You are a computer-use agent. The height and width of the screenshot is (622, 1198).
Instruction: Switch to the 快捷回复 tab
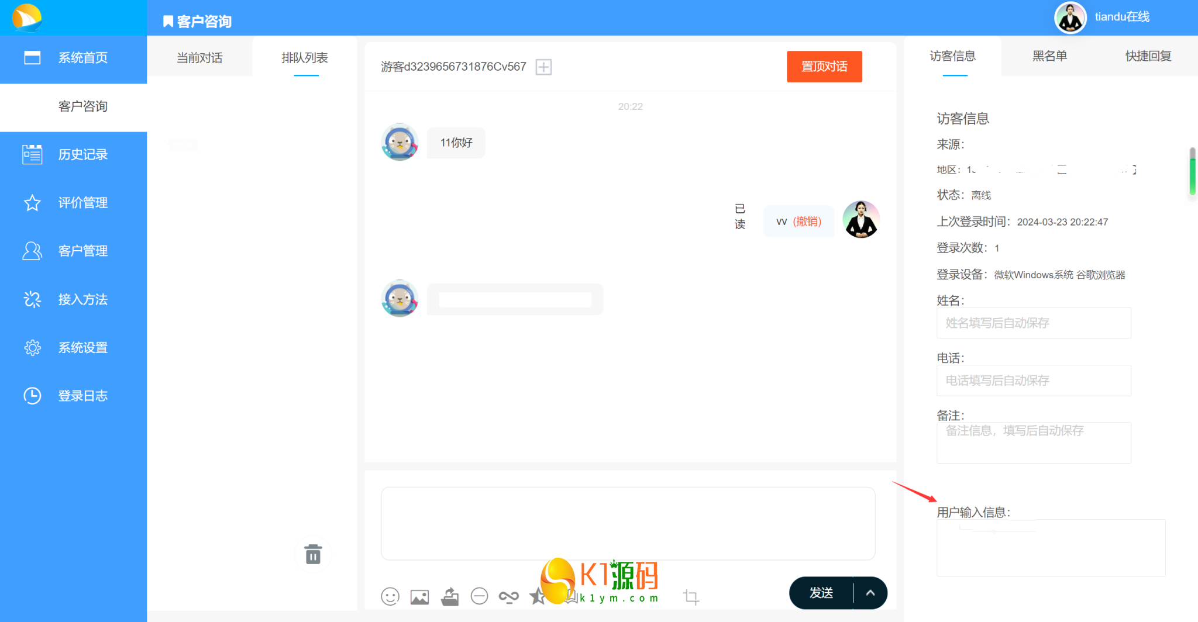coord(1147,56)
